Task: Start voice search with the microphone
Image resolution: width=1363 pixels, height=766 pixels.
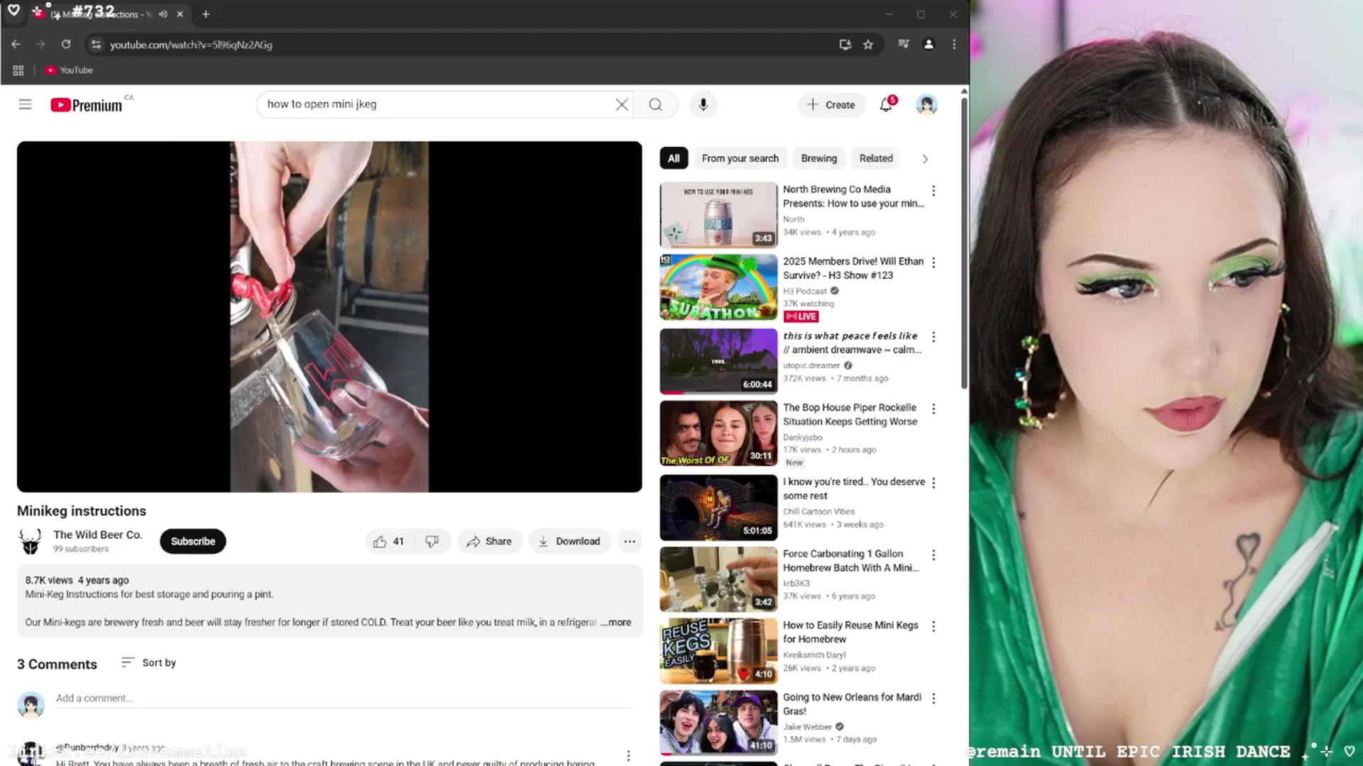Action: click(x=703, y=105)
